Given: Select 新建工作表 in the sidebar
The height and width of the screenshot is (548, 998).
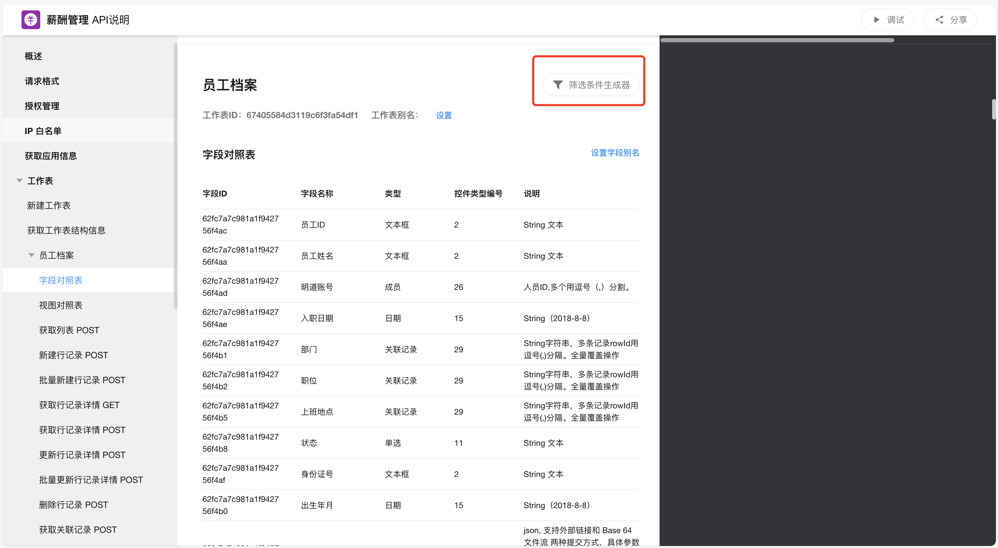Looking at the screenshot, I should click(x=49, y=205).
